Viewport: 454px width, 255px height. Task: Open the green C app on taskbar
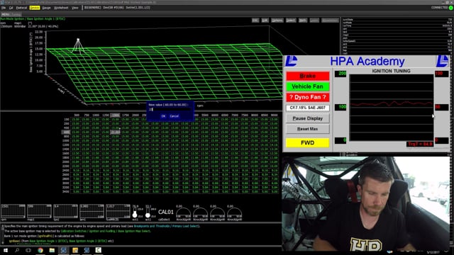coord(98,250)
